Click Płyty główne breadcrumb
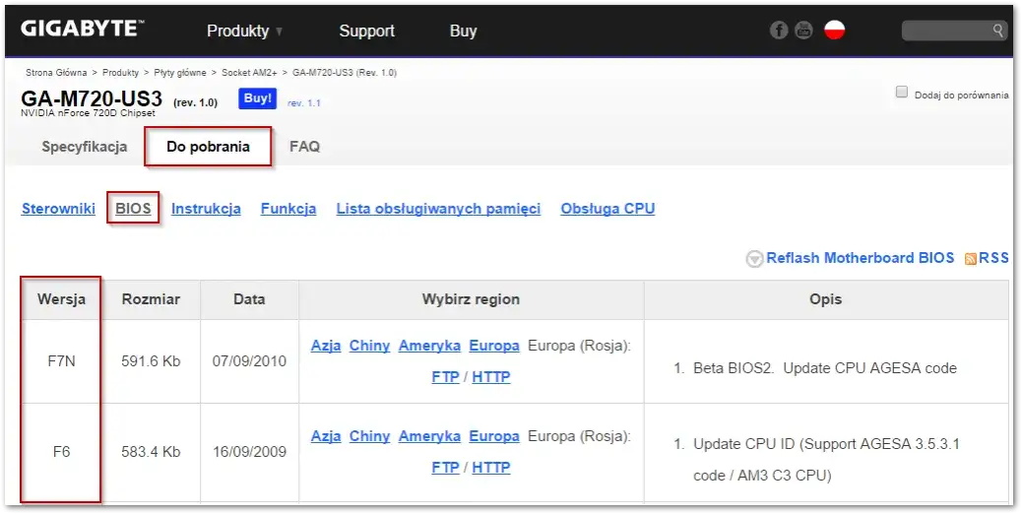1022x514 pixels. point(180,72)
